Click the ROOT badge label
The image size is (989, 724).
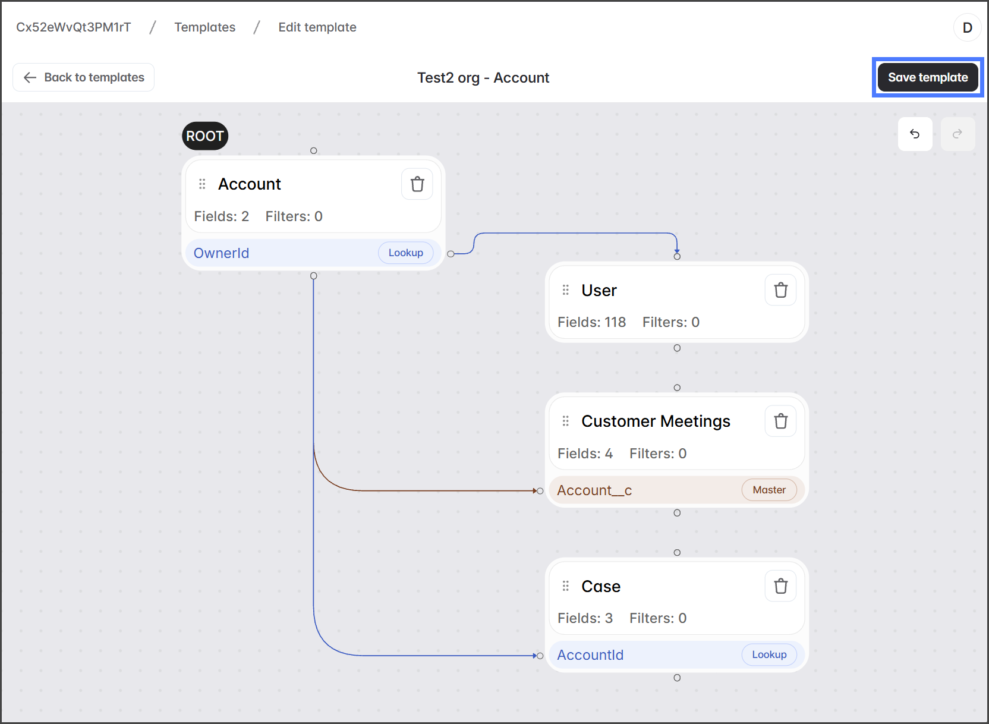204,136
